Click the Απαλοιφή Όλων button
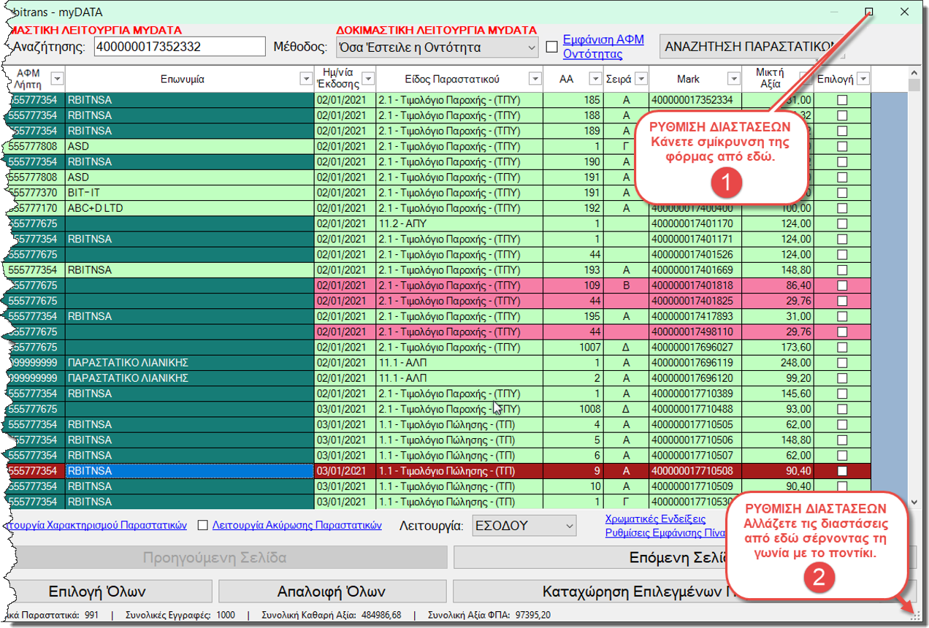The height and width of the screenshot is (628, 929). (x=332, y=591)
